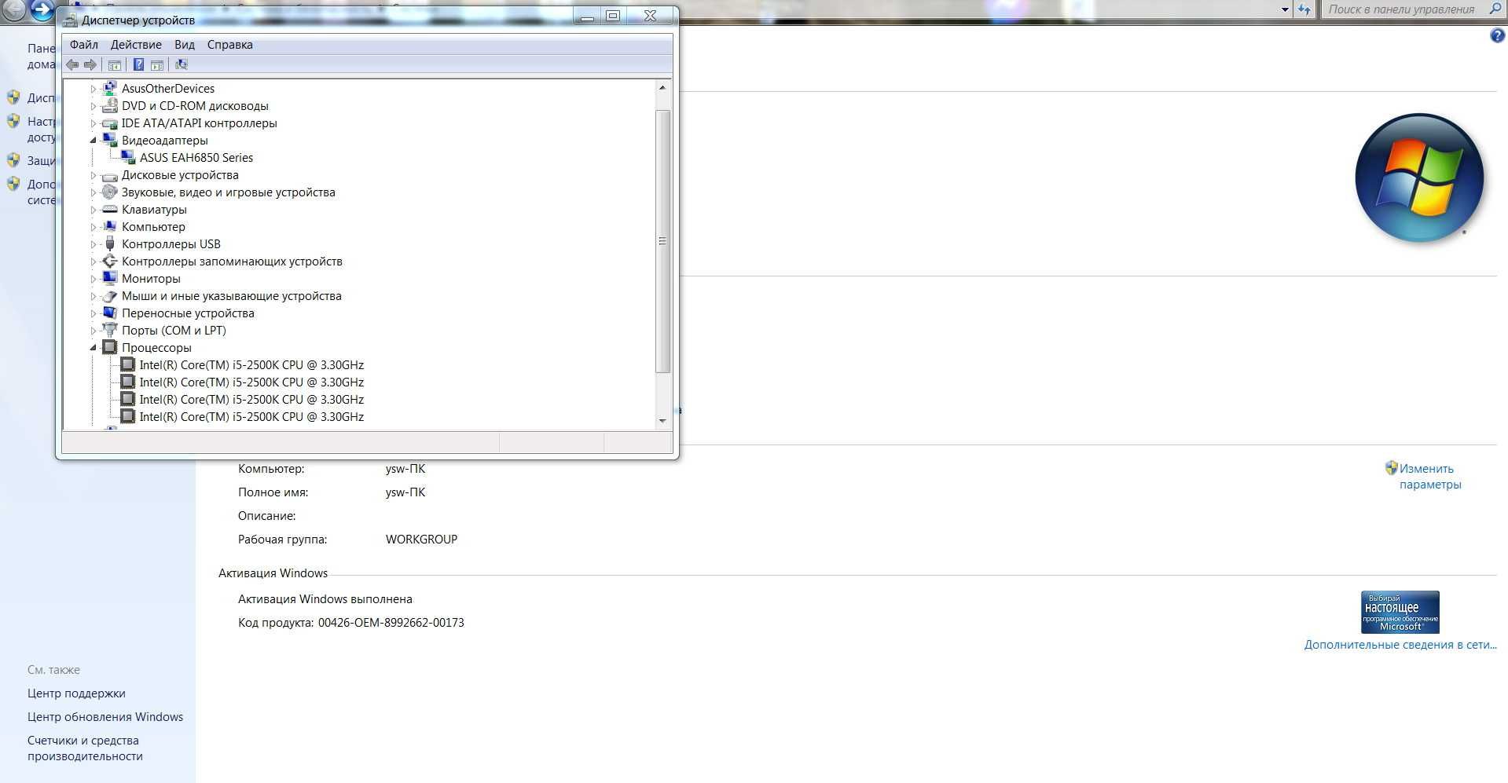
Task: Click the Полное имя value ysw-ПК
Action: [x=405, y=492]
